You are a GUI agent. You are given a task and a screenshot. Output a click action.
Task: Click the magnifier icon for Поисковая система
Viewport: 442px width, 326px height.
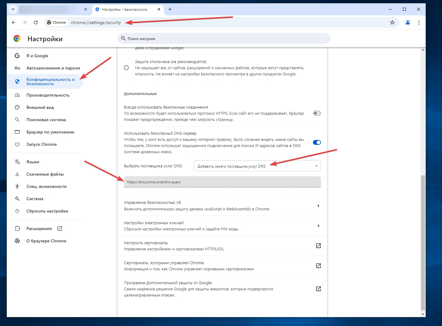17,120
